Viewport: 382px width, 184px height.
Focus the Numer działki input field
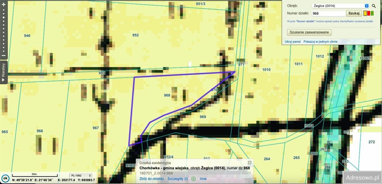pos(328,13)
